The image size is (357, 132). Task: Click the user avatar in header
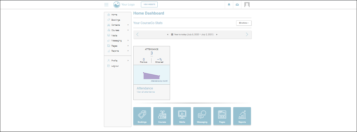click(x=247, y=4)
